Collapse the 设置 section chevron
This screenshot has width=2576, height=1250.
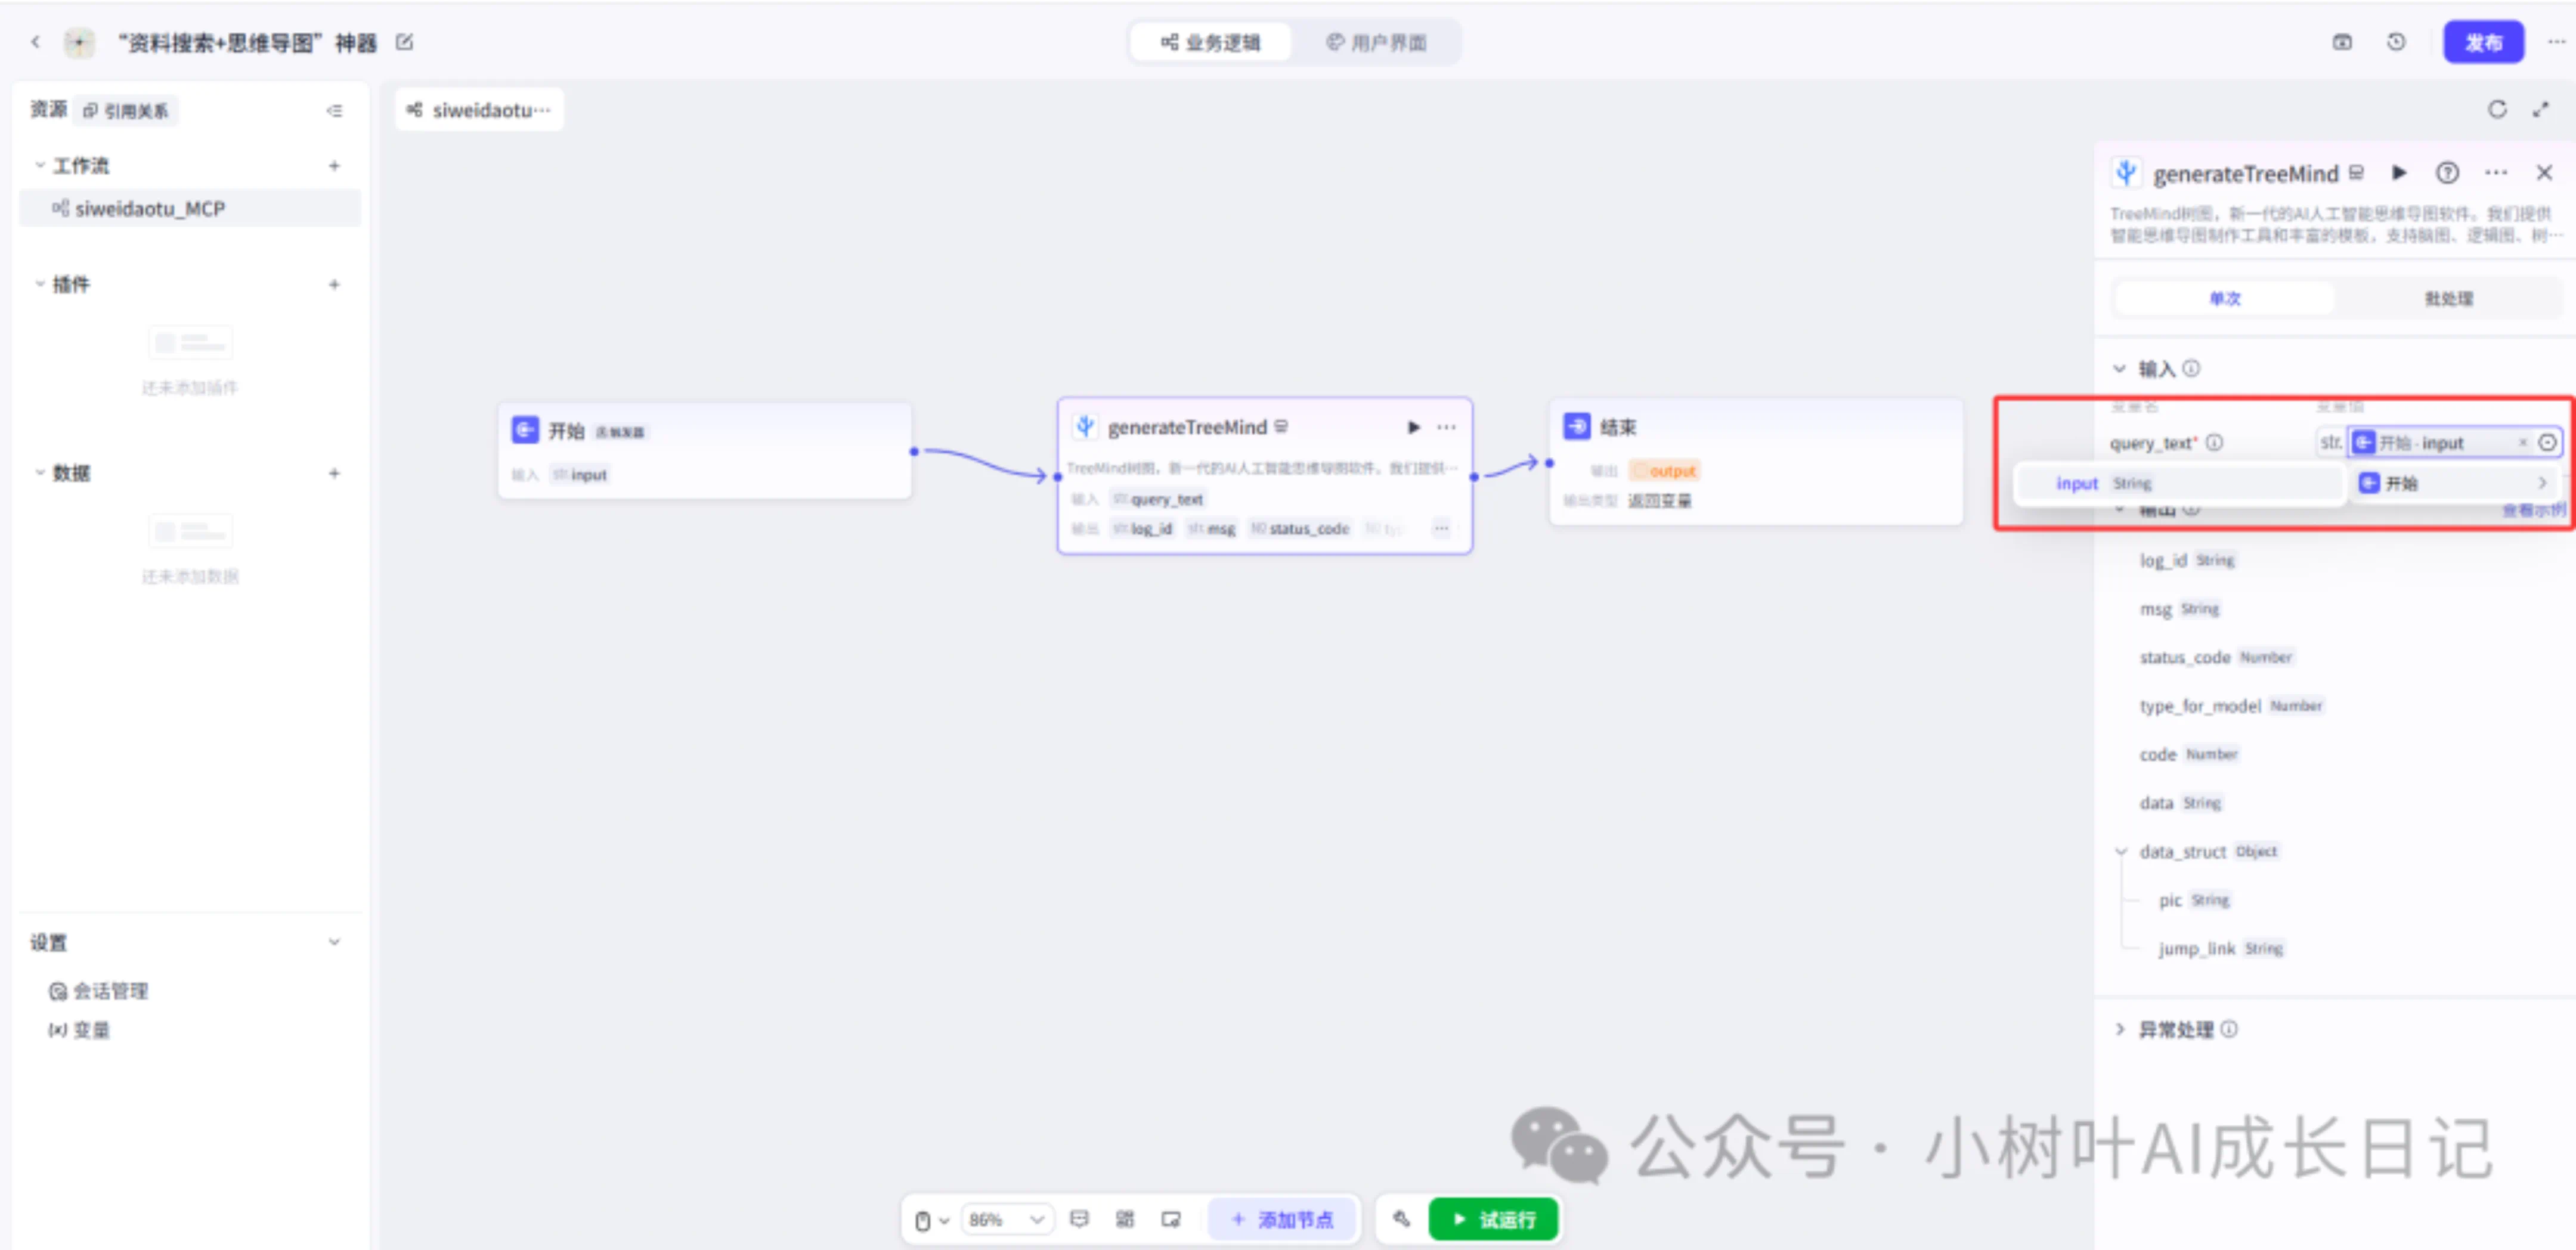tap(334, 942)
